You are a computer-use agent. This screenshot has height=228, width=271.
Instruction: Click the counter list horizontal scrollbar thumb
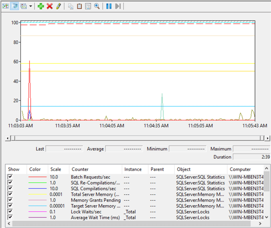point(131,224)
